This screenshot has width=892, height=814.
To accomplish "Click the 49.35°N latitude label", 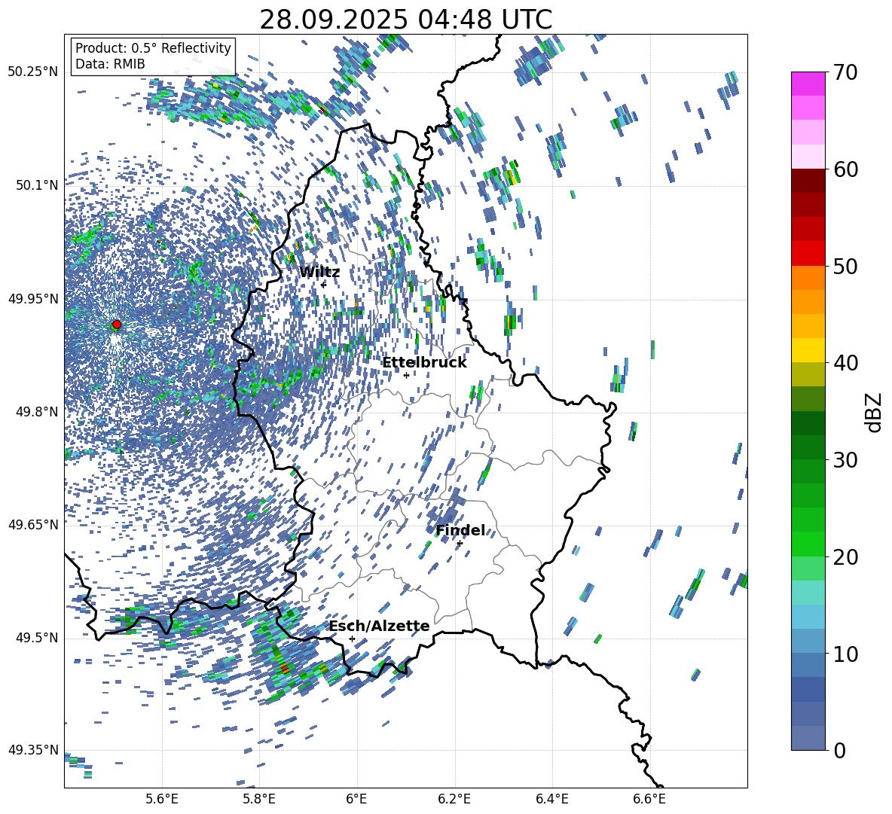I will 33,750.
